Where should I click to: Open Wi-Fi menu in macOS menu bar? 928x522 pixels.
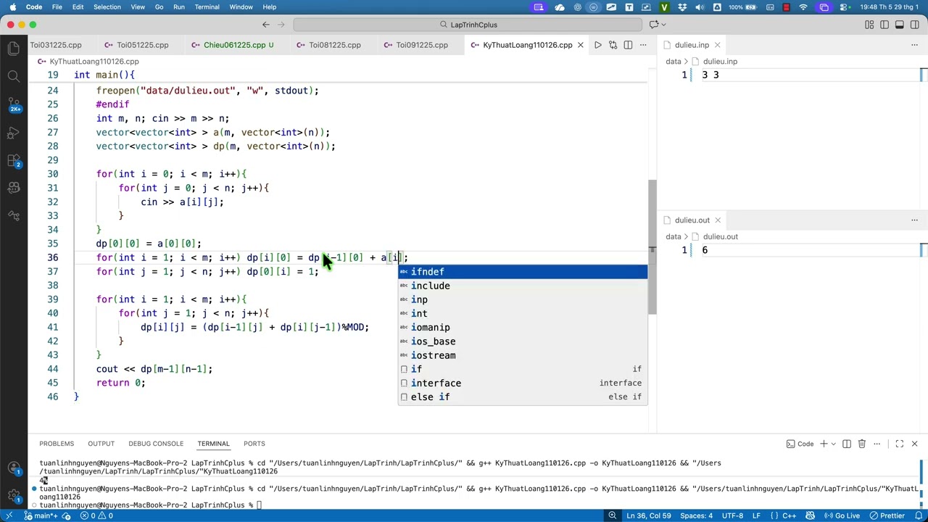tap(803, 7)
